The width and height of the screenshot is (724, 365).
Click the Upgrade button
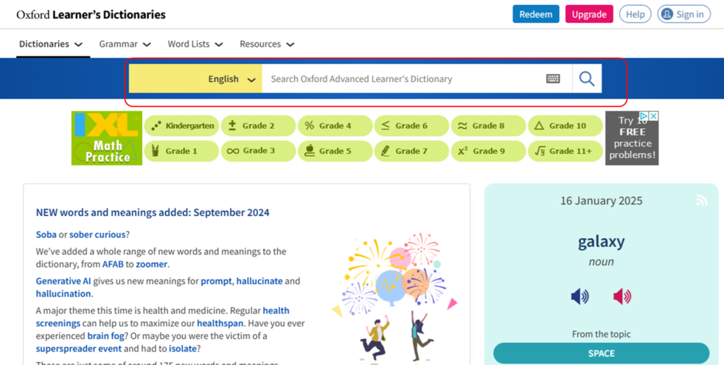[x=589, y=14]
